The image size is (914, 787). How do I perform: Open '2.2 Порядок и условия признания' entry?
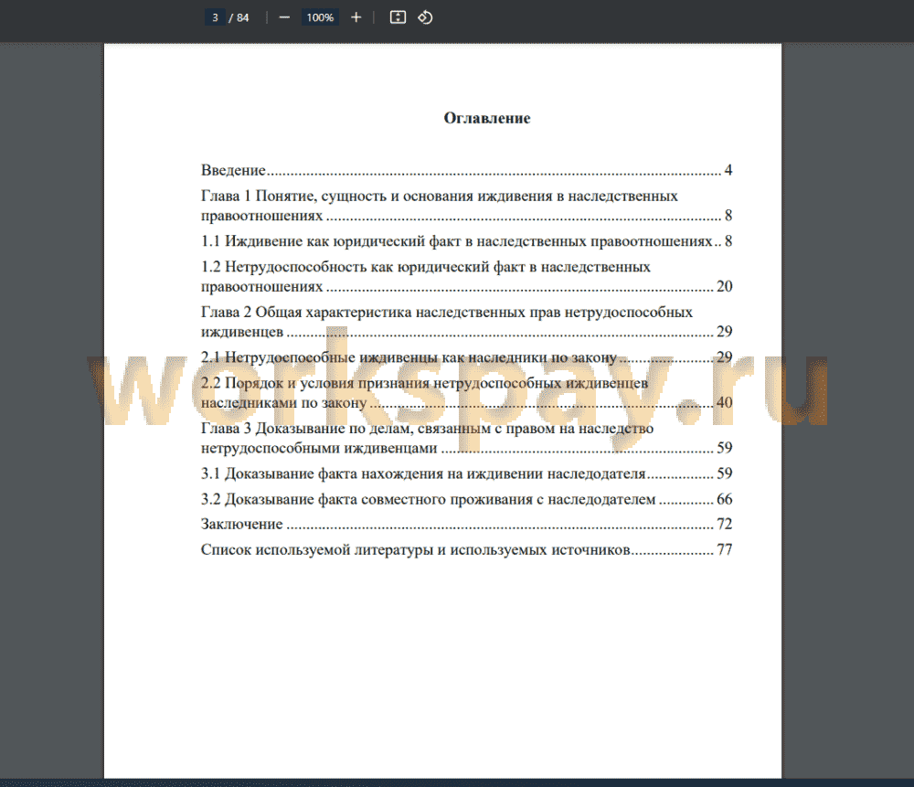[x=466, y=393]
